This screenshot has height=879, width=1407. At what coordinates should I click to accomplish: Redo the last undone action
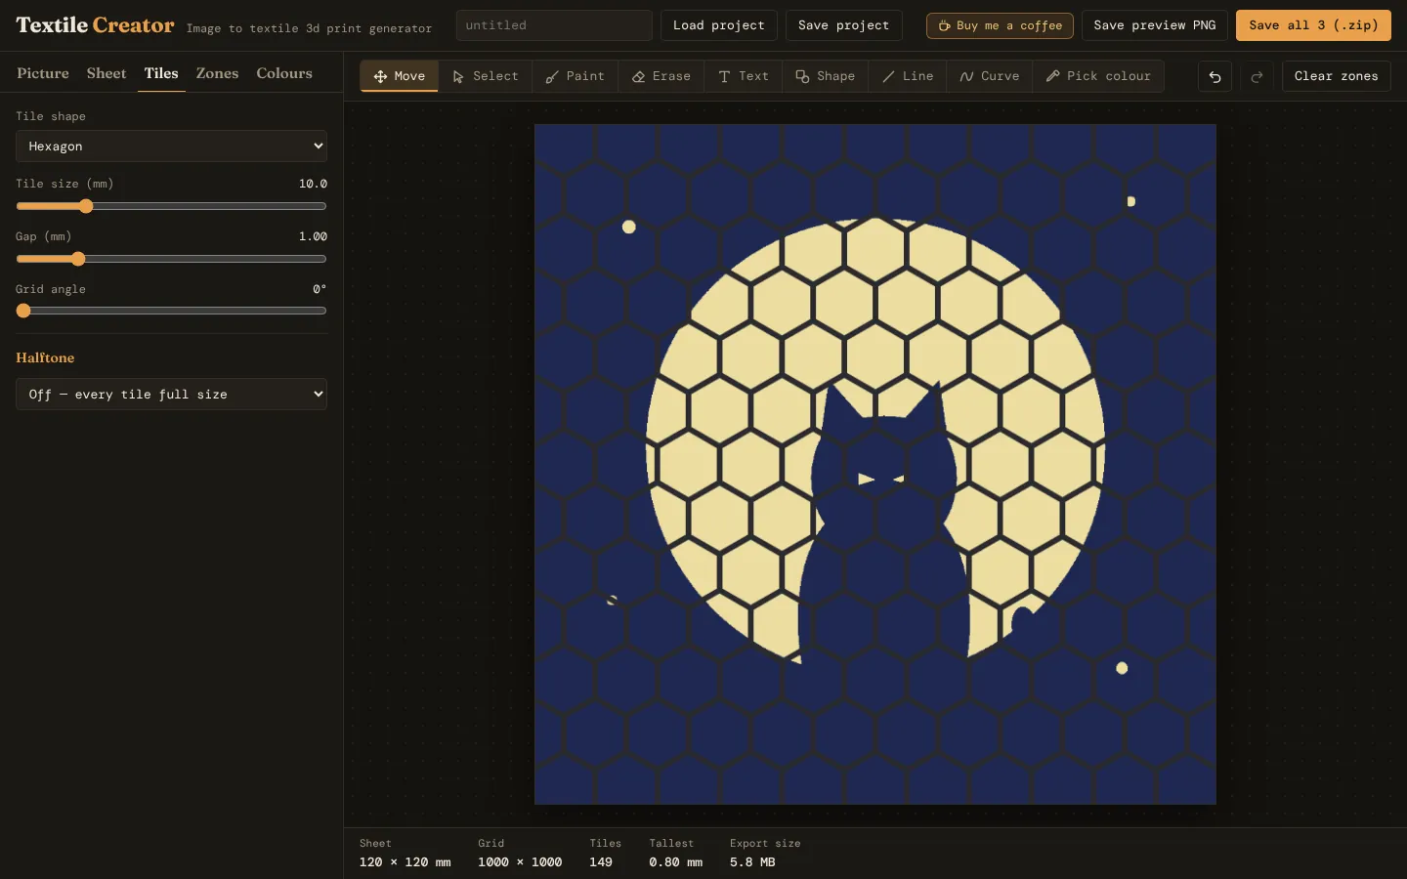tap(1257, 76)
